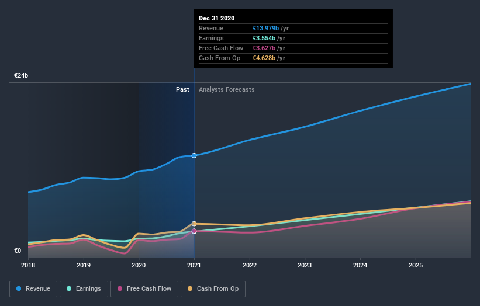
Task: Click the 2025 x-axis label
Action: (416, 265)
